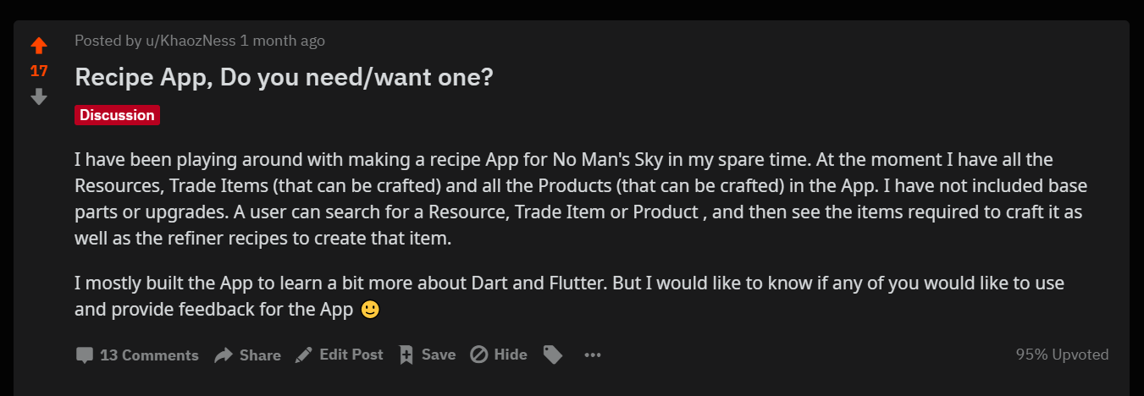Click the Share text label
The width and height of the screenshot is (1144, 396).
point(260,355)
